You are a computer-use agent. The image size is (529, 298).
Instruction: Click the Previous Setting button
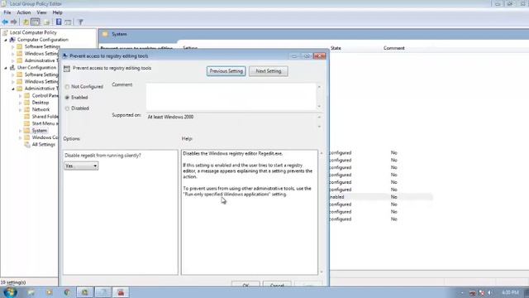(226, 71)
